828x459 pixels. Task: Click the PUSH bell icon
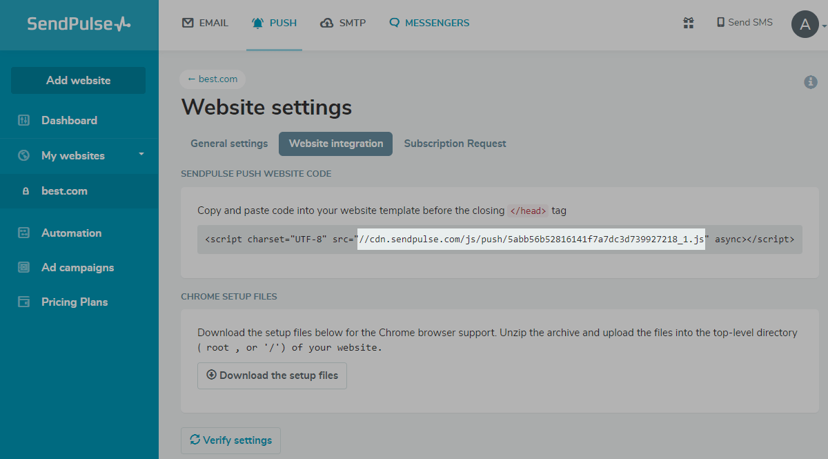(258, 23)
